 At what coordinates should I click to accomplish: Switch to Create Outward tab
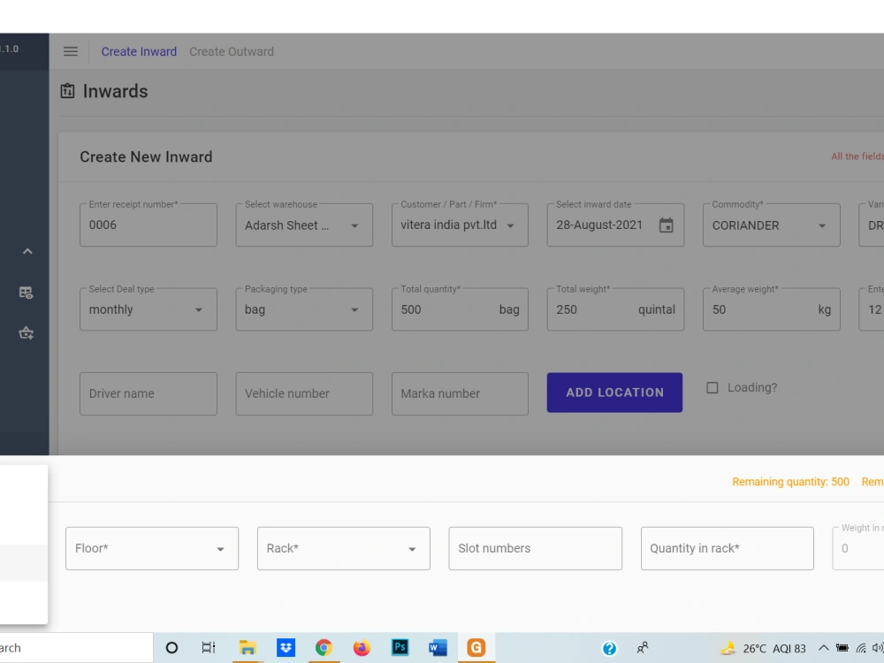tap(231, 51)
